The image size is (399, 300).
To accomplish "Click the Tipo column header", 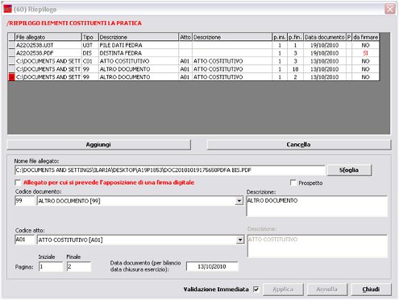I will coord(90,37).
